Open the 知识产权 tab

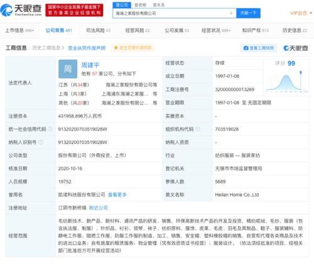256,30
